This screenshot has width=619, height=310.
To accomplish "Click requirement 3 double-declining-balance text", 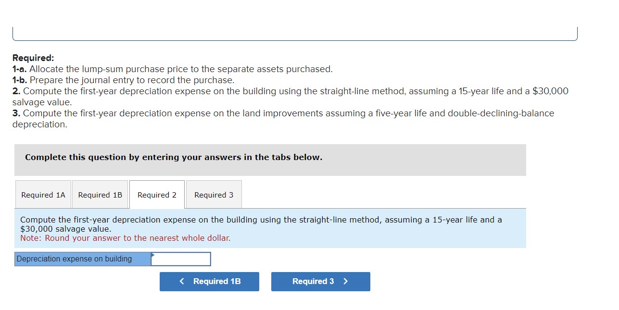I will click(283, 113).
